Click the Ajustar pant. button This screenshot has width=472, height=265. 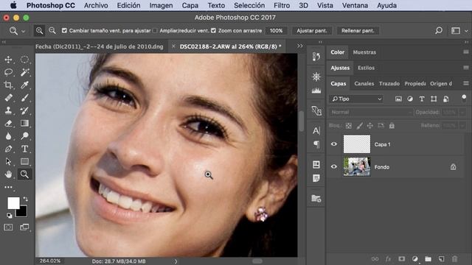coord(312,31)
